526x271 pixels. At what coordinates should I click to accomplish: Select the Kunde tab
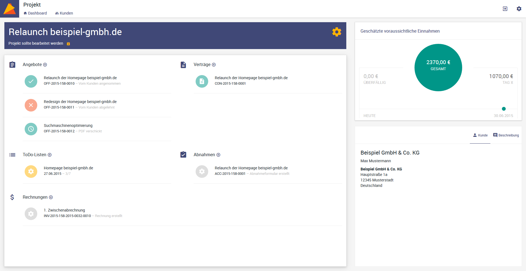[x=480, y=135]
